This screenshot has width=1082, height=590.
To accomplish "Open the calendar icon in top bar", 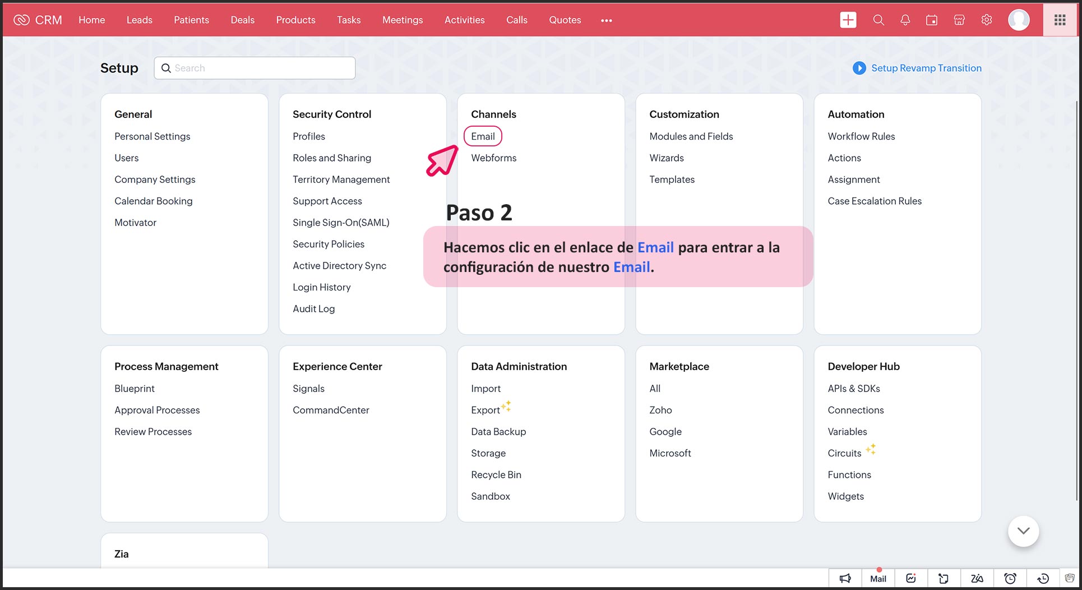I will (932, 20).
